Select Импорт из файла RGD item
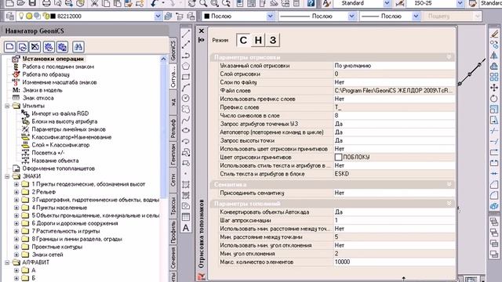The image size is (502, 282). click(60, 114)
